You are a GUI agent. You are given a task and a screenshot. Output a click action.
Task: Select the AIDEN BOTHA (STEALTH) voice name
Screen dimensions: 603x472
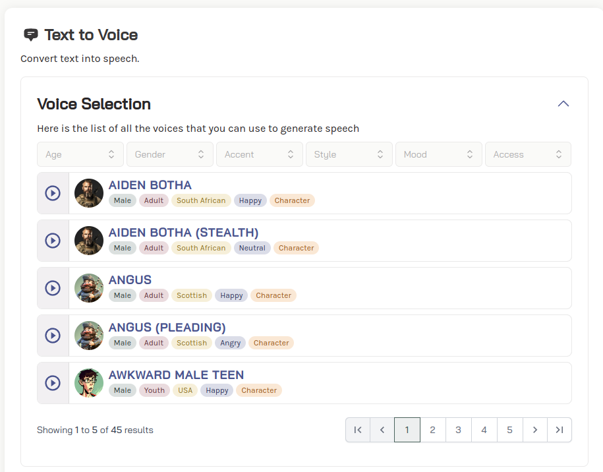(x=183, y=233)
